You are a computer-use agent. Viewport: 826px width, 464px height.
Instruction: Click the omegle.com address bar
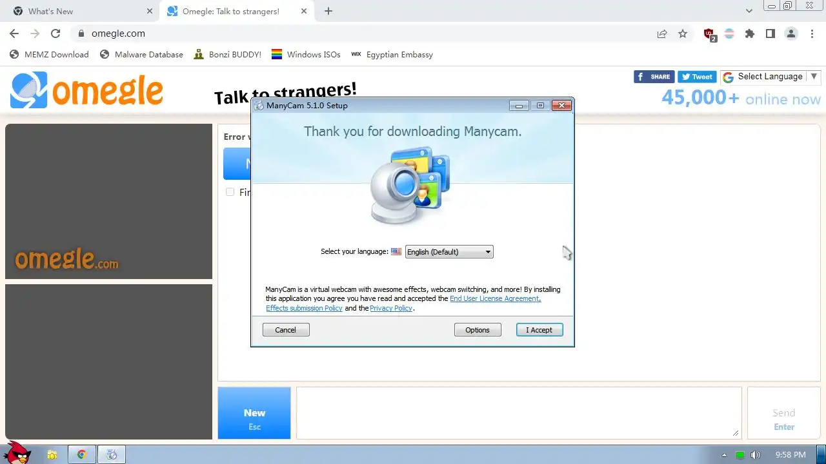click(361, 34)
